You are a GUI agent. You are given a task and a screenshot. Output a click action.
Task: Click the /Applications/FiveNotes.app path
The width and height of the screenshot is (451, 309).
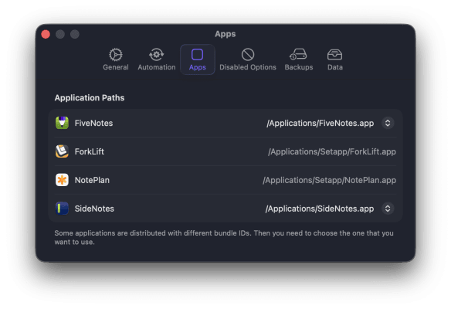(320, 123)
